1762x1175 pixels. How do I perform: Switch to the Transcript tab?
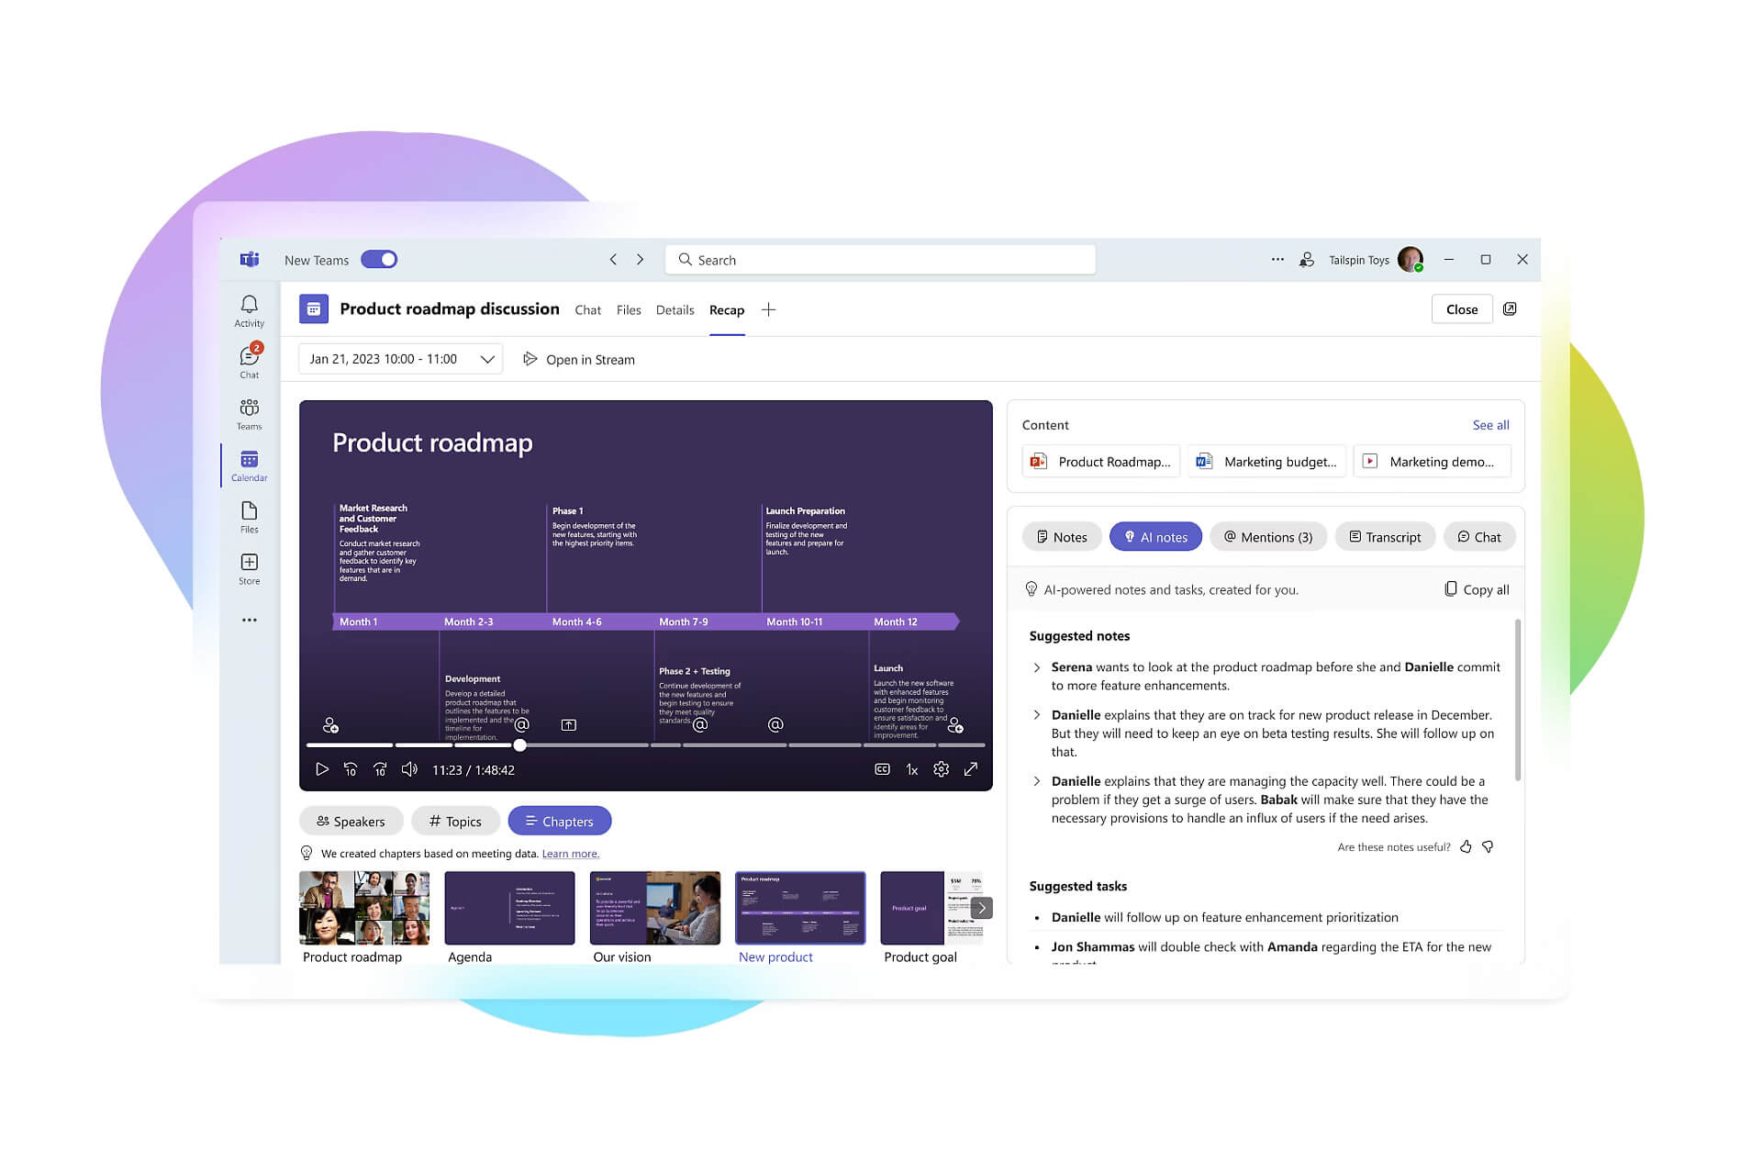(x=1385, y=537)
